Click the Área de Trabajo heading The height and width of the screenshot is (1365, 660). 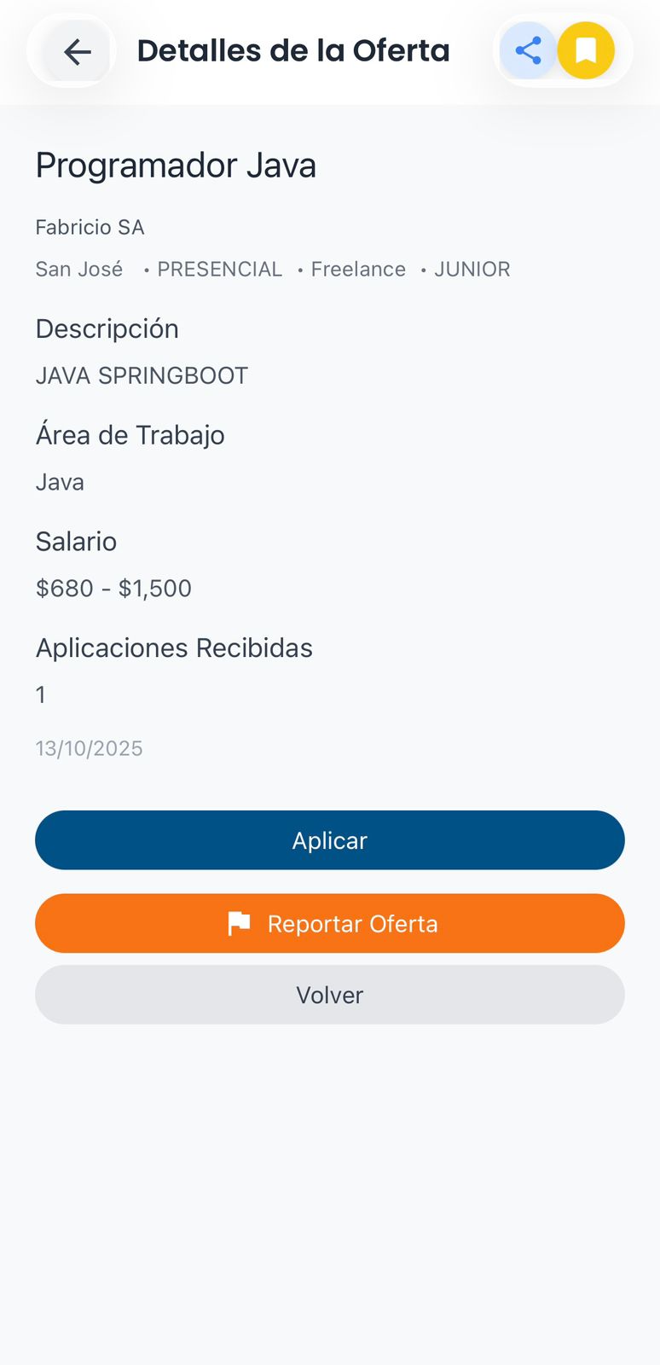pos(130,435)
